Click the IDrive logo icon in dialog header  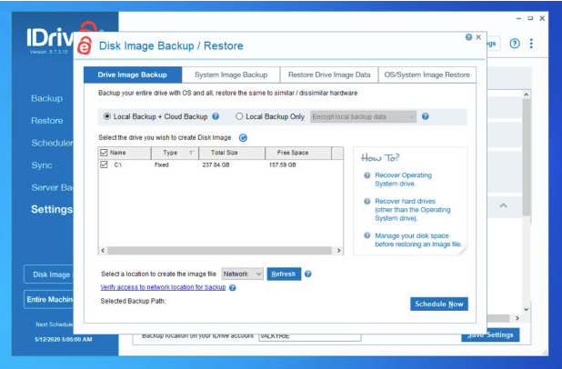[x=85, y=45]
